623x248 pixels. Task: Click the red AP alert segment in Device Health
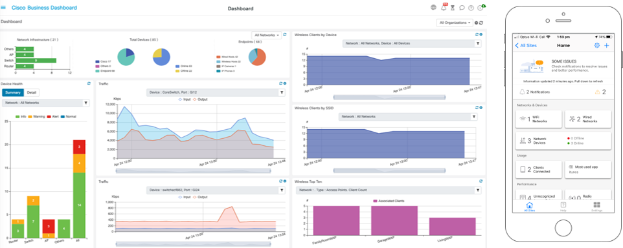tap(49, 226)
